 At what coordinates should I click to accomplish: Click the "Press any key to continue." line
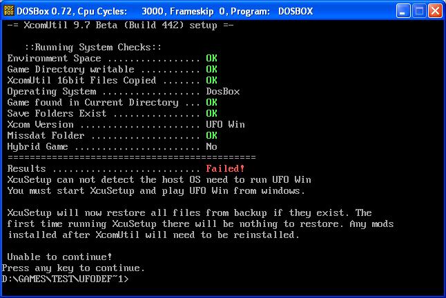pyautogui.click(x=73, y=268)
